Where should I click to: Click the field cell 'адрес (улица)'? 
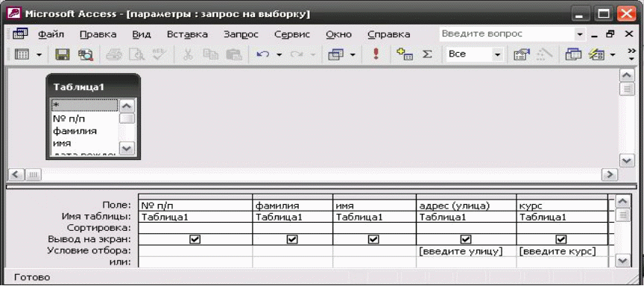pos(466,205)
